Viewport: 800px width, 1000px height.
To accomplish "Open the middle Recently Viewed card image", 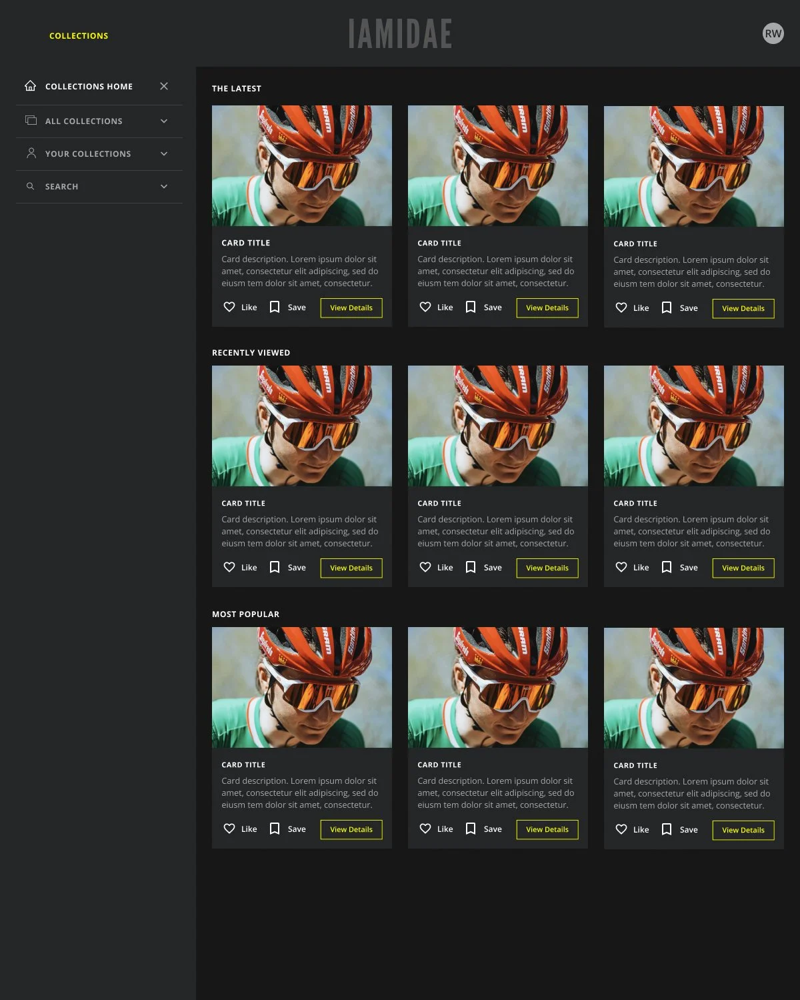I will (x=498, y=426).
